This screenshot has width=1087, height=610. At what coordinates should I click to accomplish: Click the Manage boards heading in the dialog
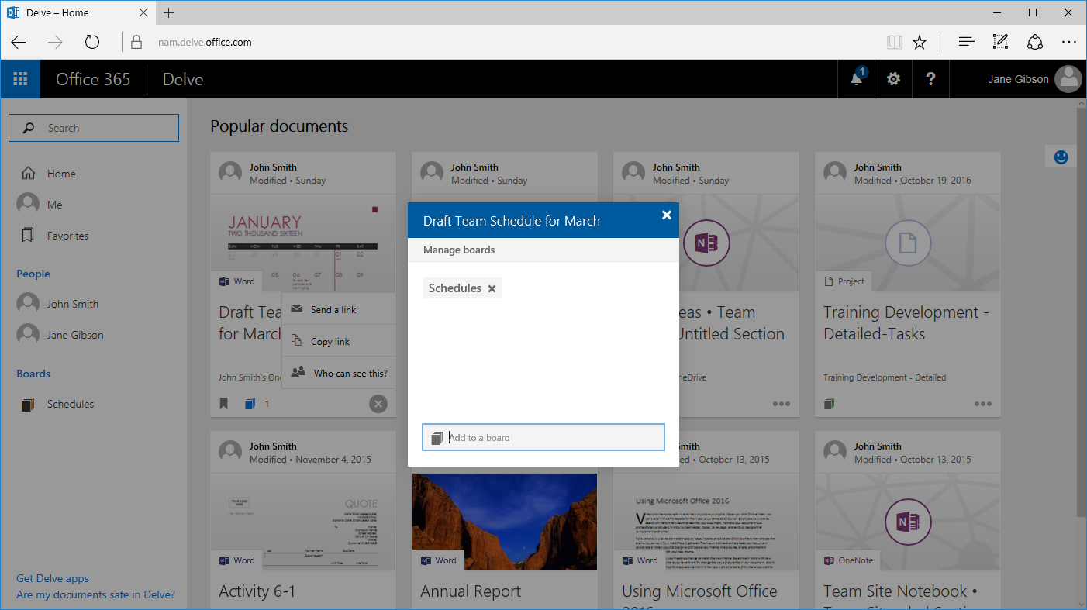point(459,250)
